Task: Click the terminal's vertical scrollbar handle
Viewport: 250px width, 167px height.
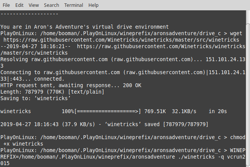Action: coord(248,94)
